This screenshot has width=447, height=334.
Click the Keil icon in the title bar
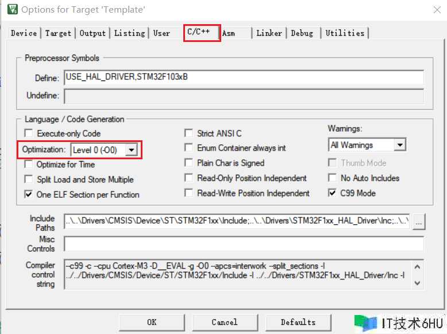(11, 9)
